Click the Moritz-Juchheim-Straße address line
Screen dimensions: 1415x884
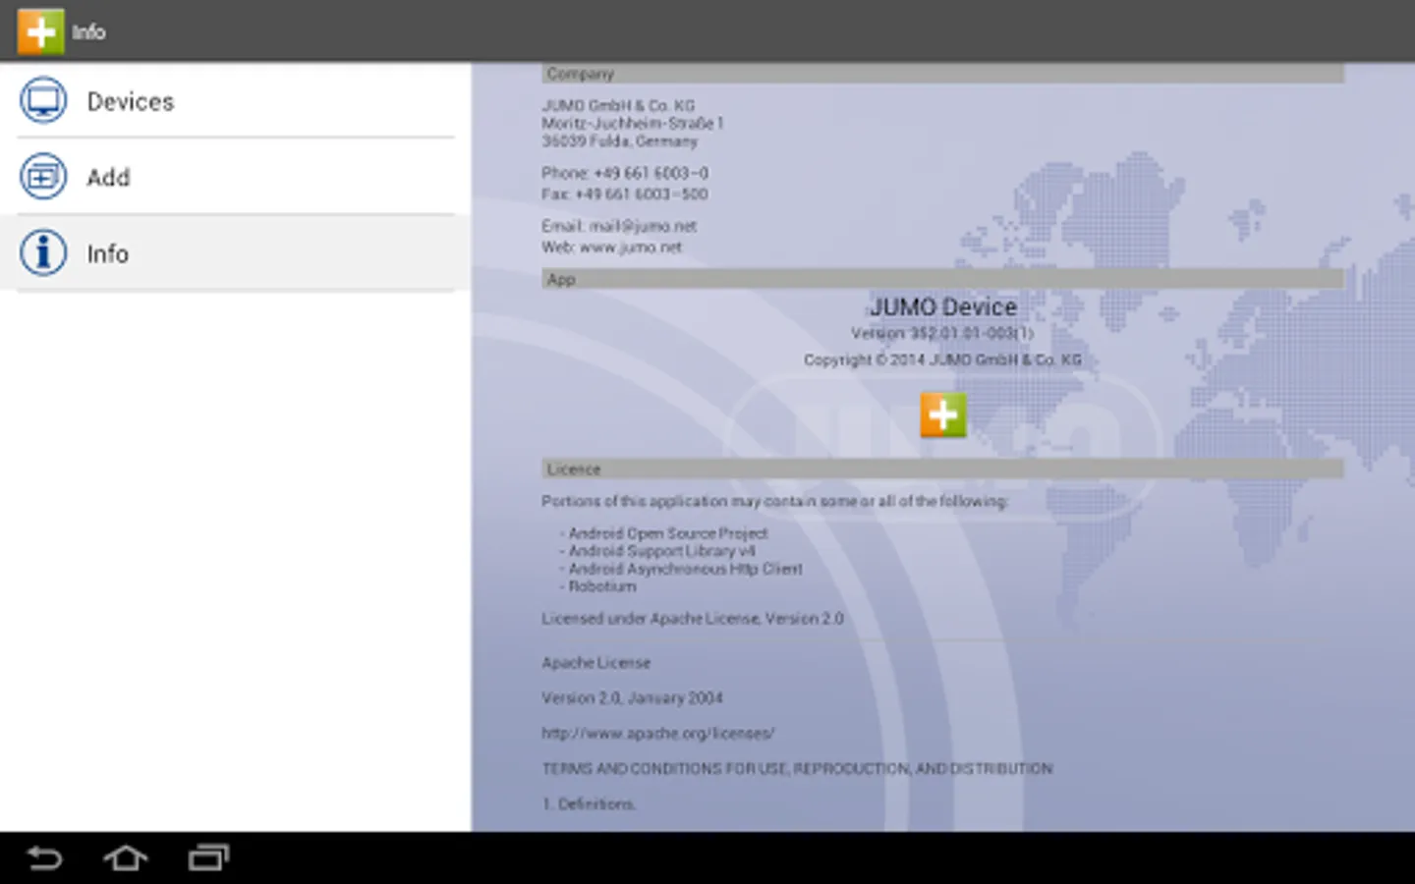tap(633, 123)
